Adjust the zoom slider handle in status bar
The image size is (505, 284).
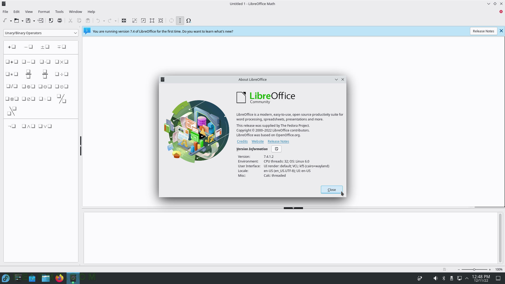tap(474, 270)
